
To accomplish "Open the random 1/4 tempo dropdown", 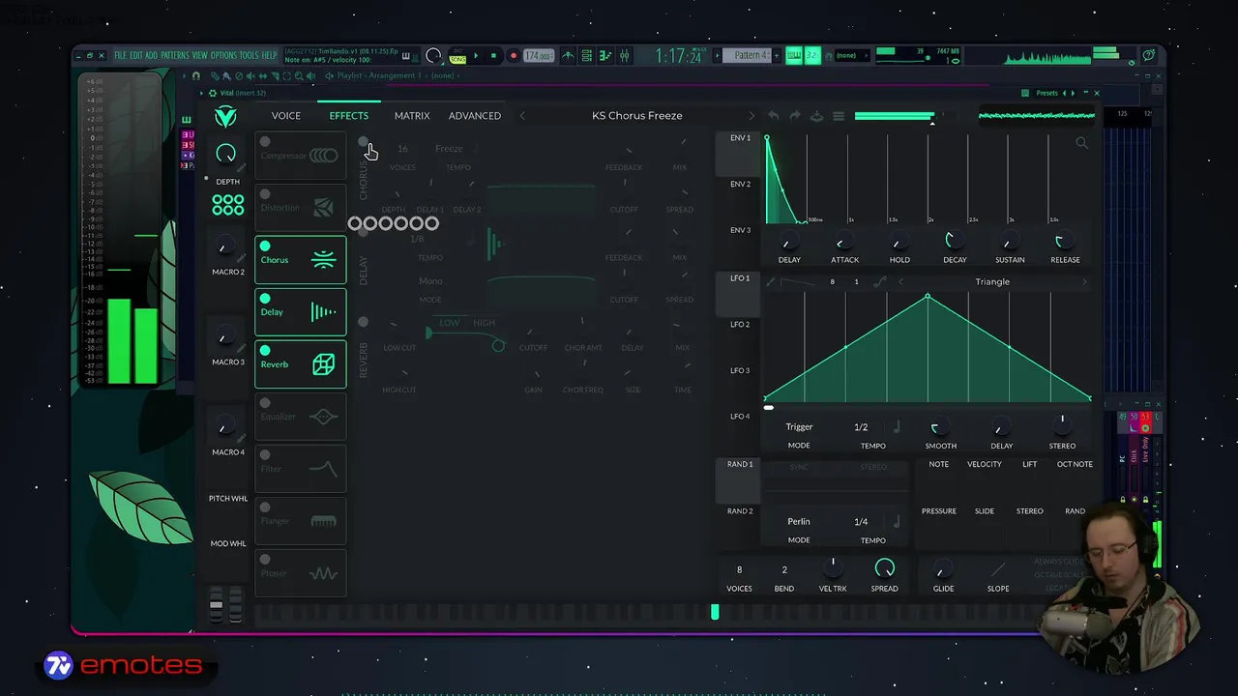I will point(861,521).
